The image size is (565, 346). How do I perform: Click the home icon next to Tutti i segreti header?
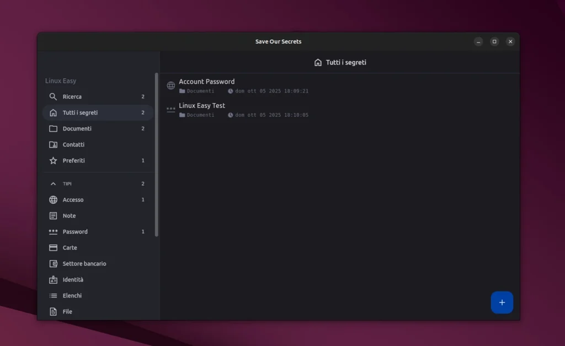pos(317,62)
